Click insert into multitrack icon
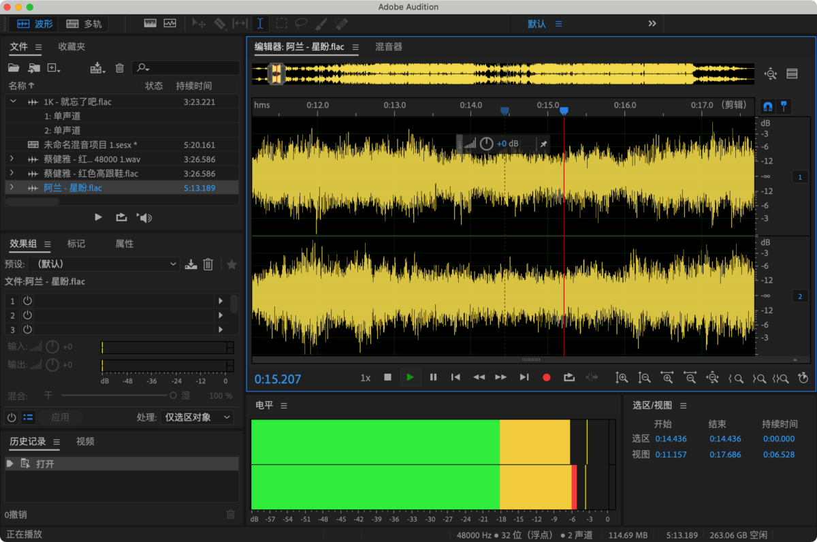Viewport: 817px width, 542px height. click(98, 68)
